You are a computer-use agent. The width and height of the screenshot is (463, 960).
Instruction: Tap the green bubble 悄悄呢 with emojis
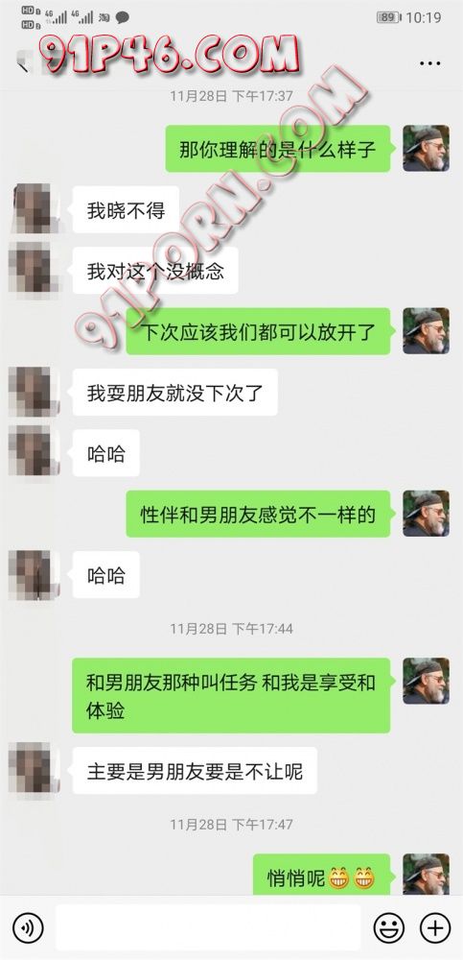(x=321, y=875)
